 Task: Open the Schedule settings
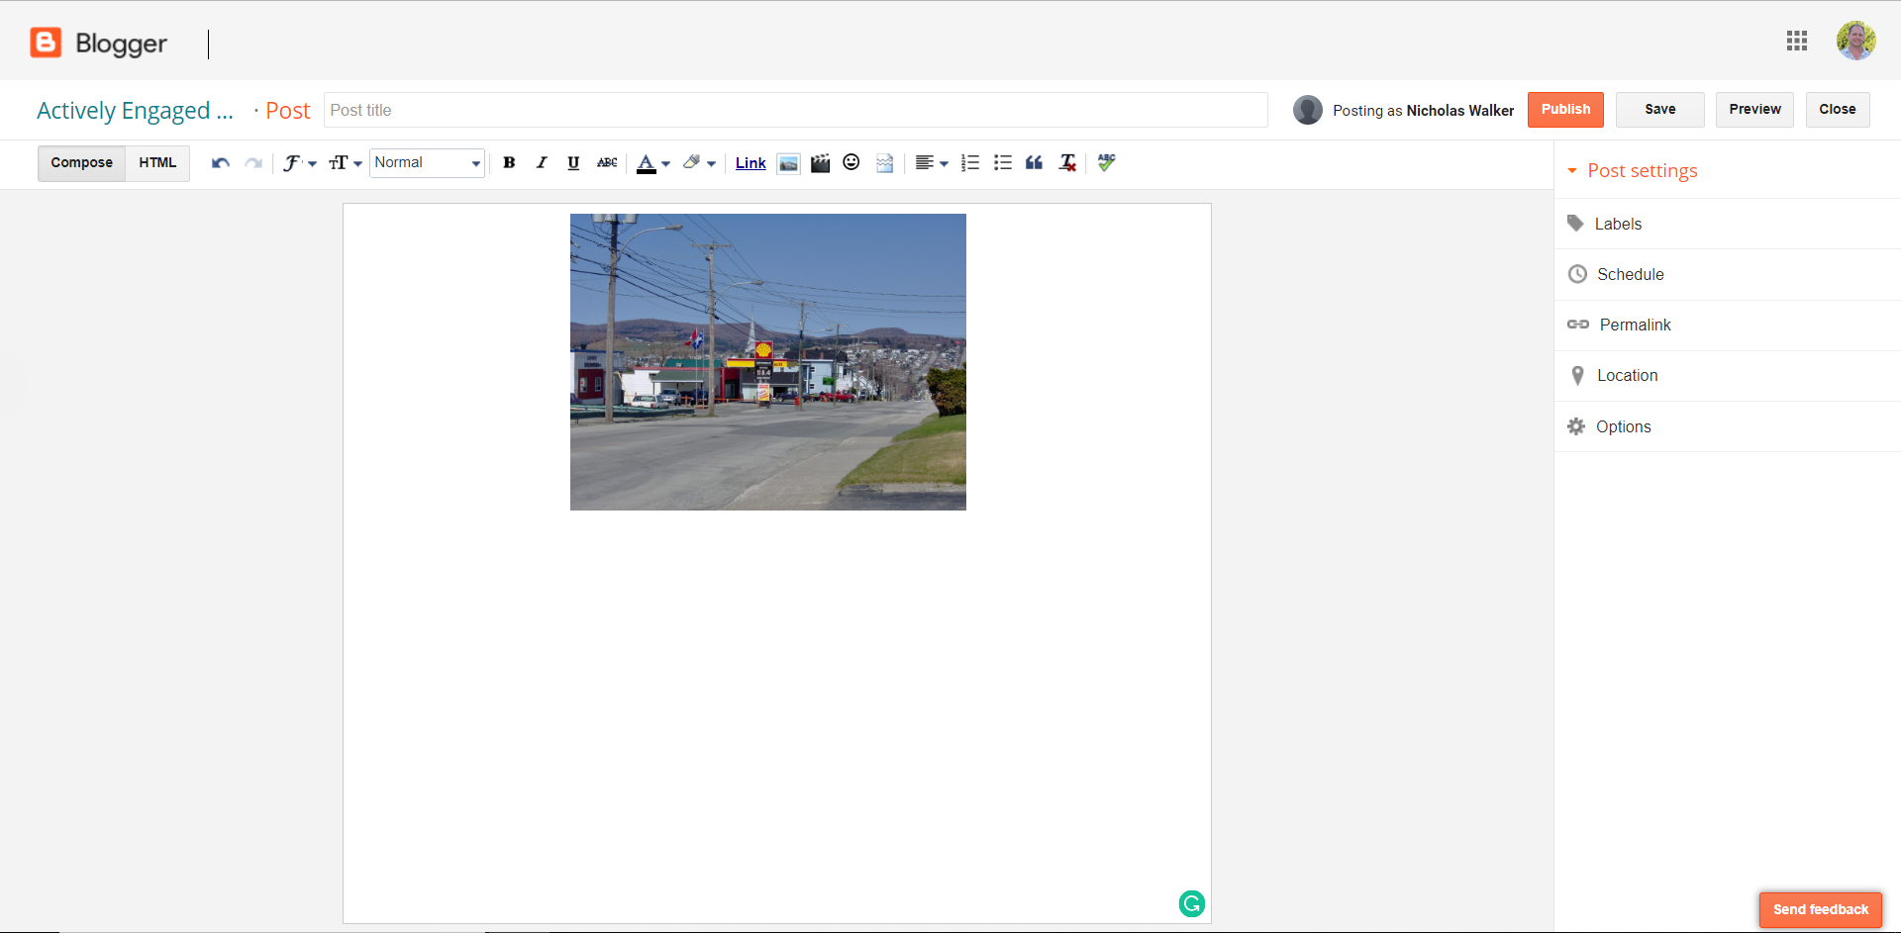pyautogui.click(x=1630, y=274)
